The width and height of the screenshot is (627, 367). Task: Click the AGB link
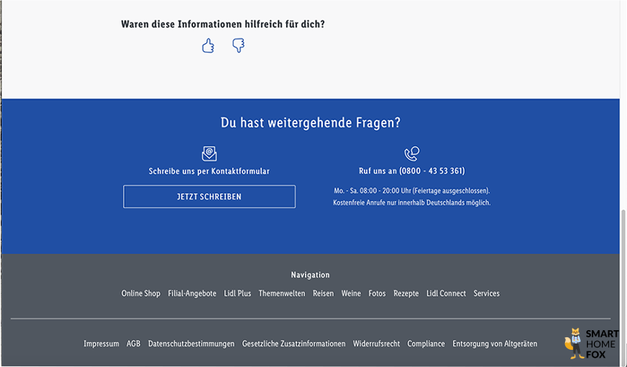pos(134,344)
